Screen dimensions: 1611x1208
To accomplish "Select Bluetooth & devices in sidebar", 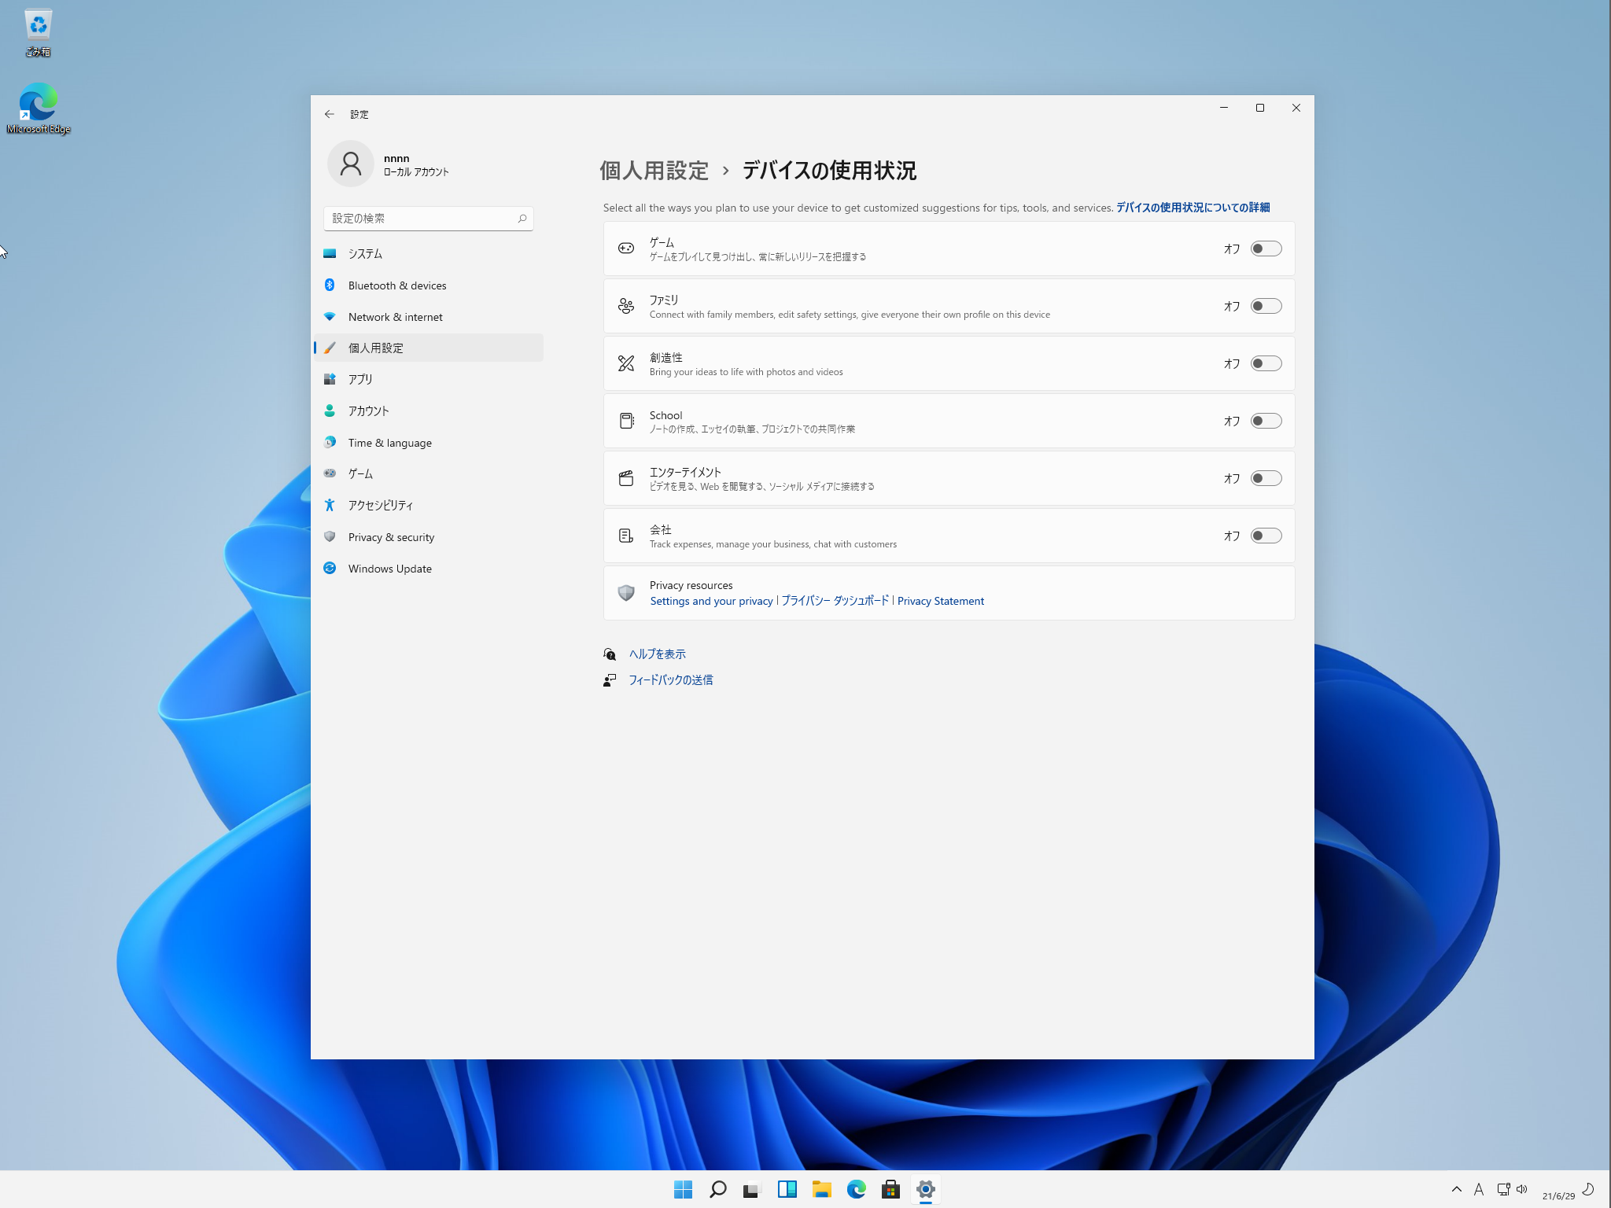I will tap(429, 285).
